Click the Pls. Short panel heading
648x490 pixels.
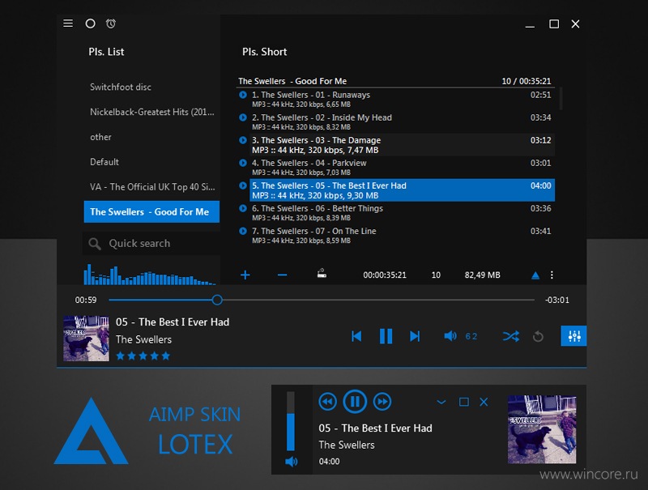265,52
